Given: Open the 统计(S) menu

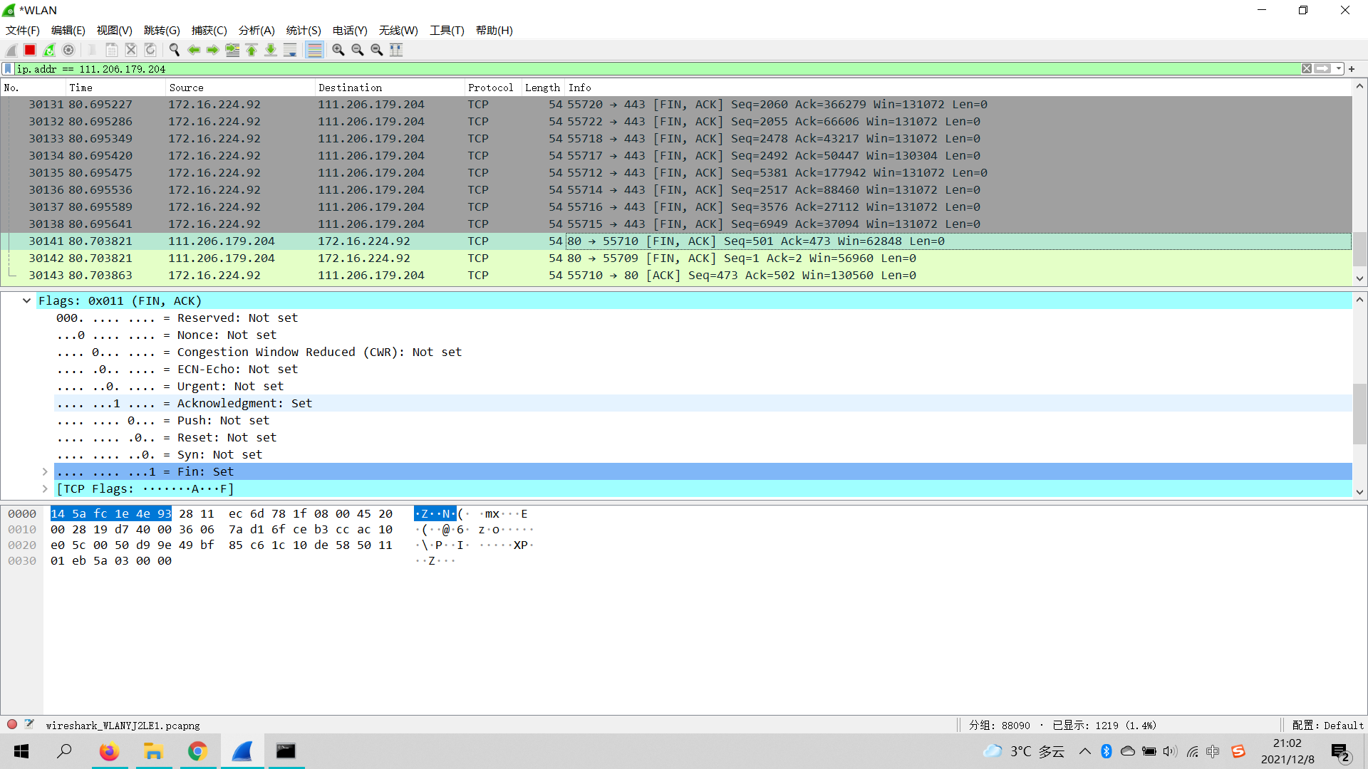Looking at the screenshot, I should point(303,31).
